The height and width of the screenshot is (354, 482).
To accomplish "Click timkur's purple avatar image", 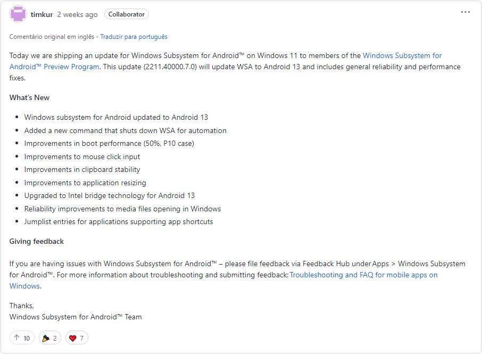I will point(18,14).
